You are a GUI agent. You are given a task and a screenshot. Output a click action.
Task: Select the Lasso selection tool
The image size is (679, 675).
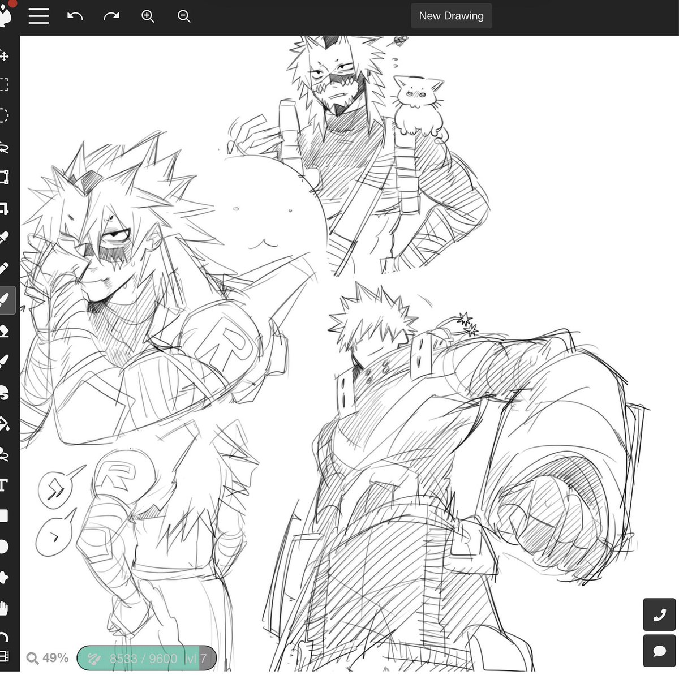click(x=4, y=147)
